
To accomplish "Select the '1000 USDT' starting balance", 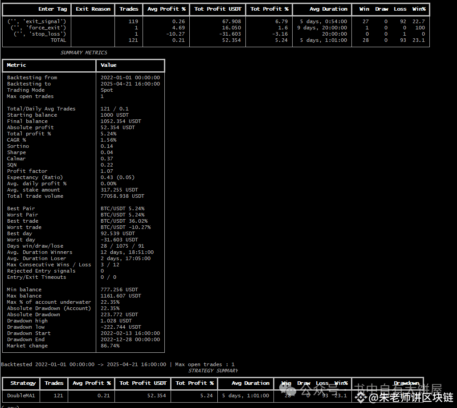I will point(114,115).
